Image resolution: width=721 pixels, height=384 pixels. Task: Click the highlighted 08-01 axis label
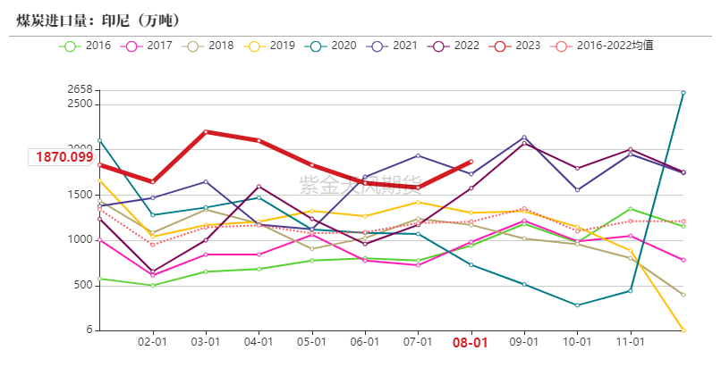471,342
